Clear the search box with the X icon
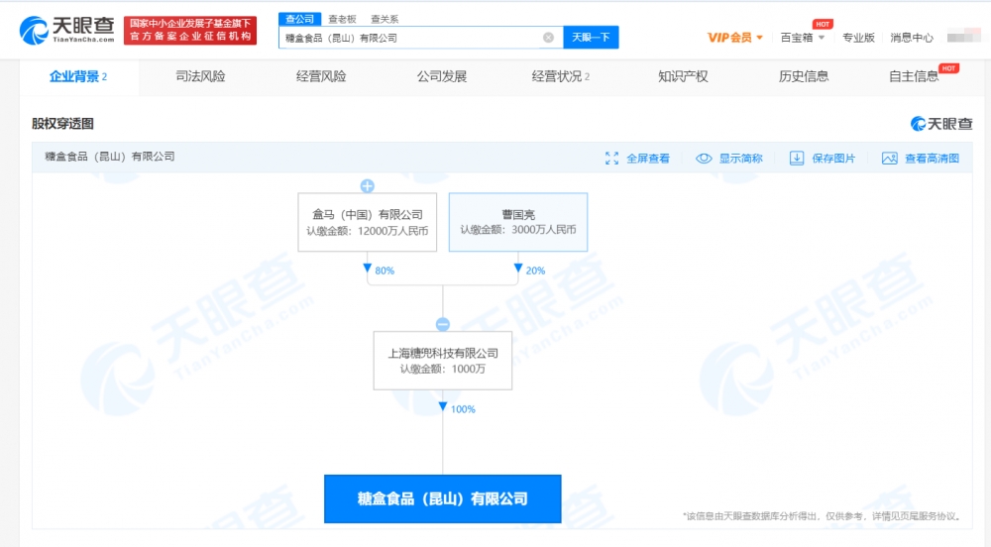 point(549,38)
